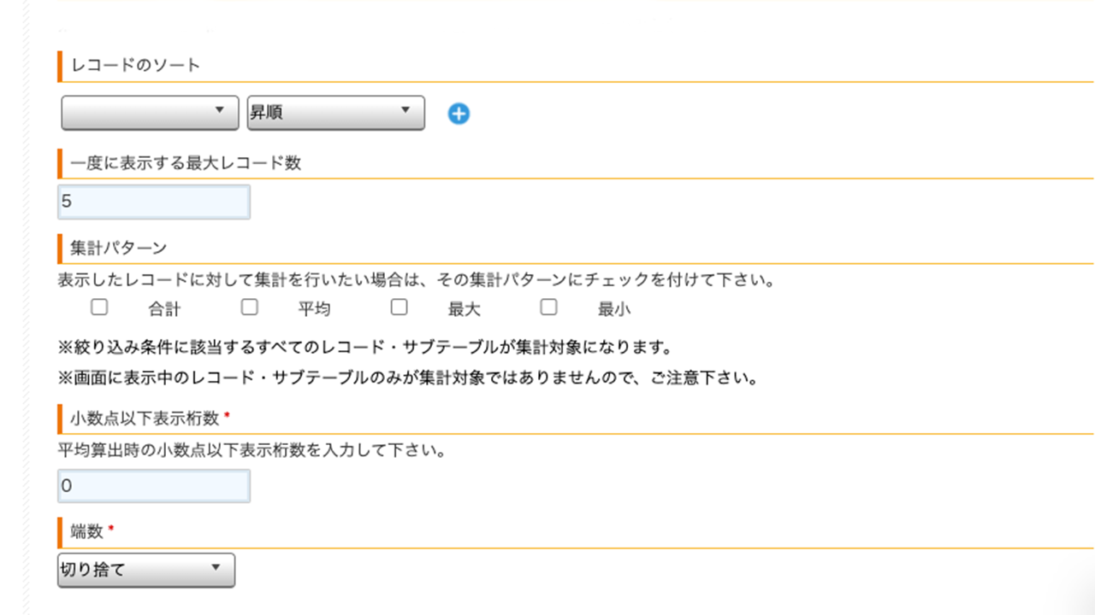Click the 平均 label text
This screenshot has width=1095, height=615.
click(x=314, y=309)
